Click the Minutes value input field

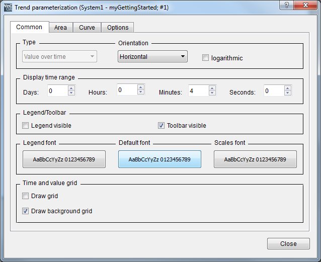199,91
